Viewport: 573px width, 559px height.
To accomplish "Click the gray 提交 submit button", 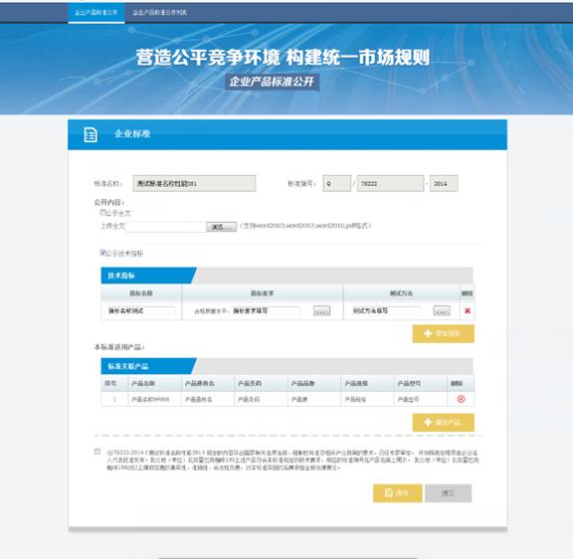I will [448, 493].
